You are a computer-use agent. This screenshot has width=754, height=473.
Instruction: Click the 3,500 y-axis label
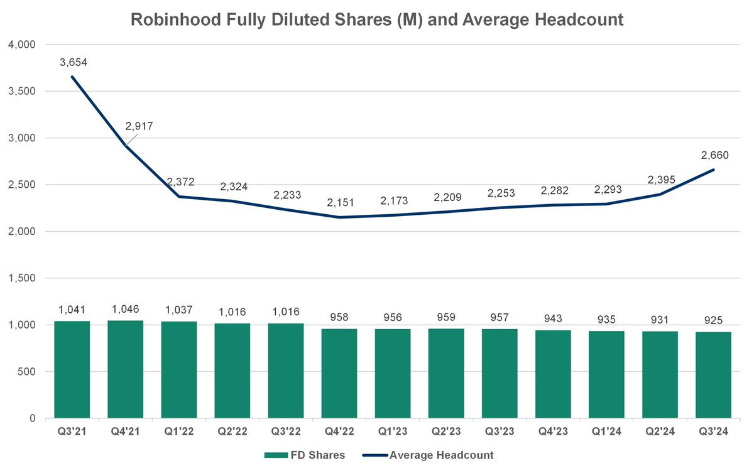(x=23, y=91)
